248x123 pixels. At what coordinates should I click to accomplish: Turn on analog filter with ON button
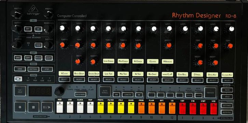tap(39, 29)
